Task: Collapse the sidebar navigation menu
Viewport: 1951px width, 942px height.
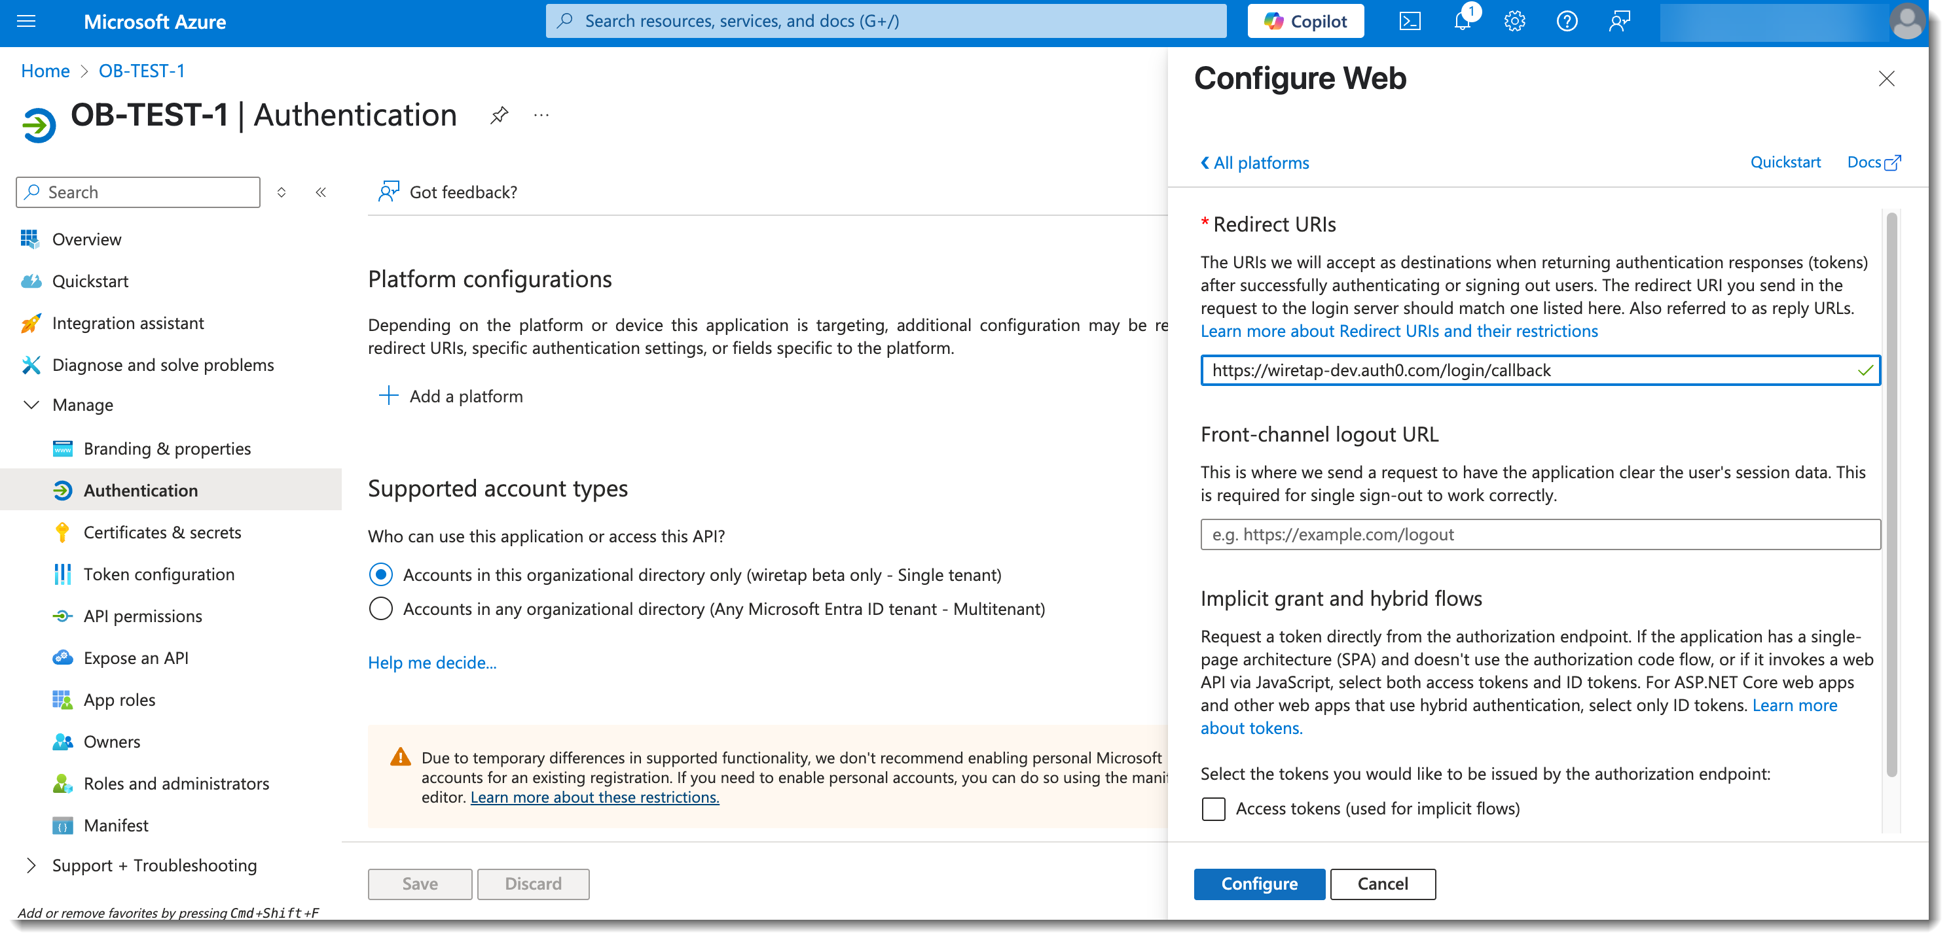Action: click(x=321, y=192)
